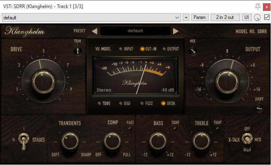Viewport: 271px width, 165px height.
Task: Toggle the plugin bypass checkbox
Action: [267, 17]
